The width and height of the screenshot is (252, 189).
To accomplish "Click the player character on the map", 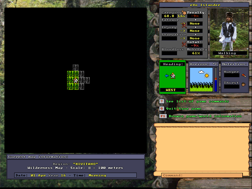I will tap(76, 80).
